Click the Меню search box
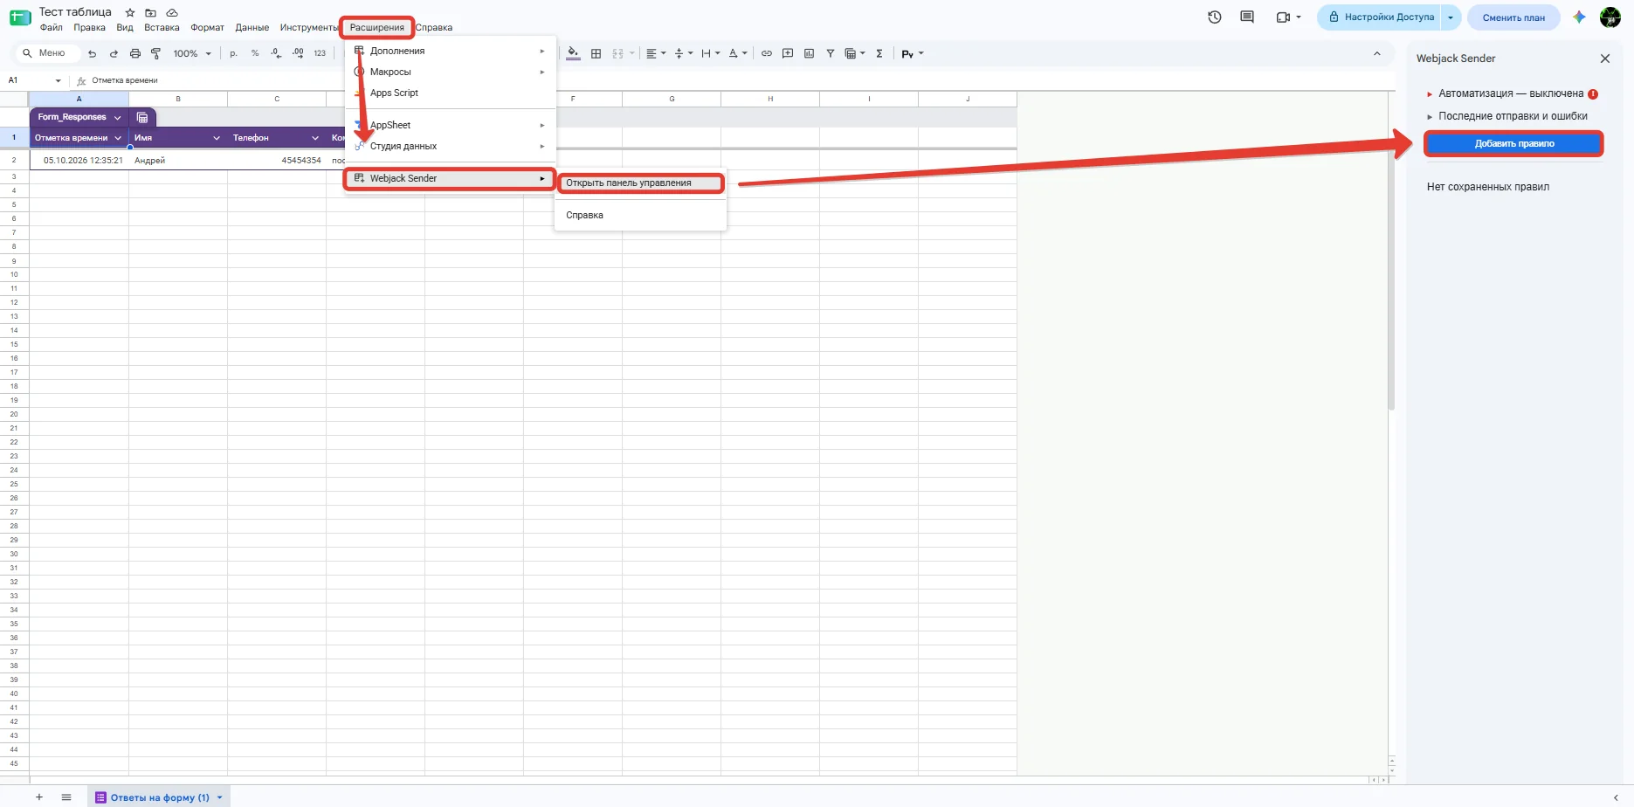Screen dimensions: 1634x807 48,53
